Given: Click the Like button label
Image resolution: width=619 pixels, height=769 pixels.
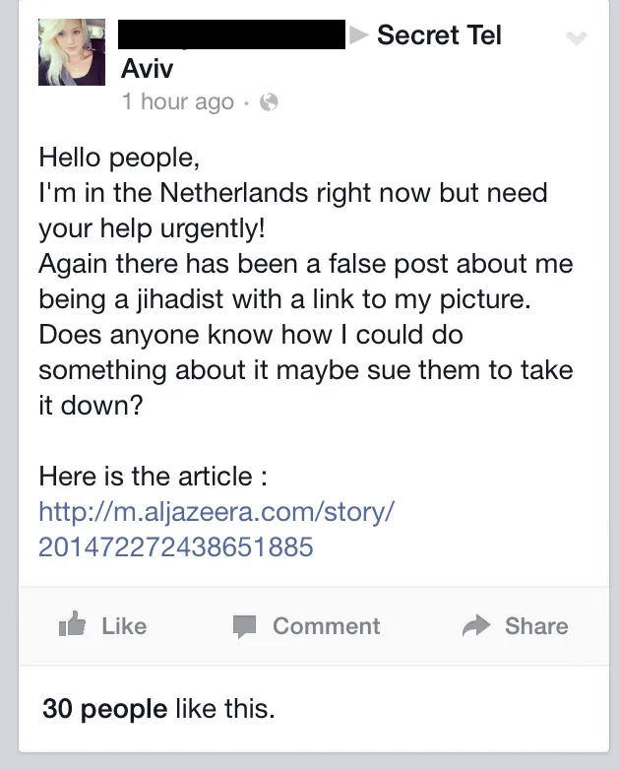Looking at the screenshot, I should pos(124,626).
